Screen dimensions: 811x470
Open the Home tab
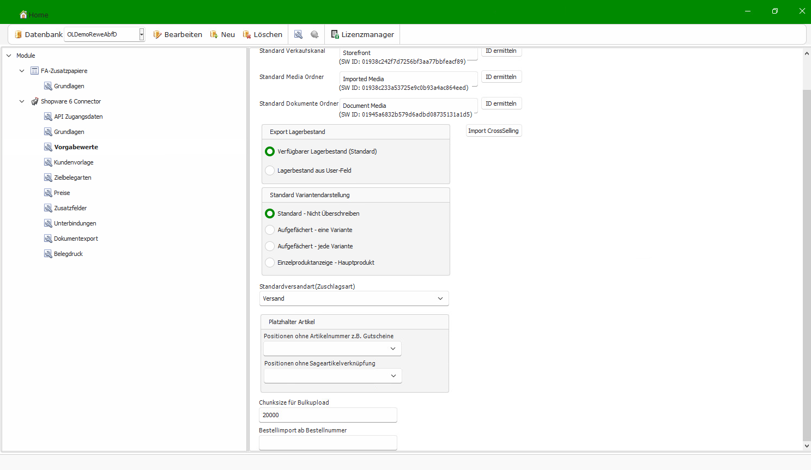(34, 15)
